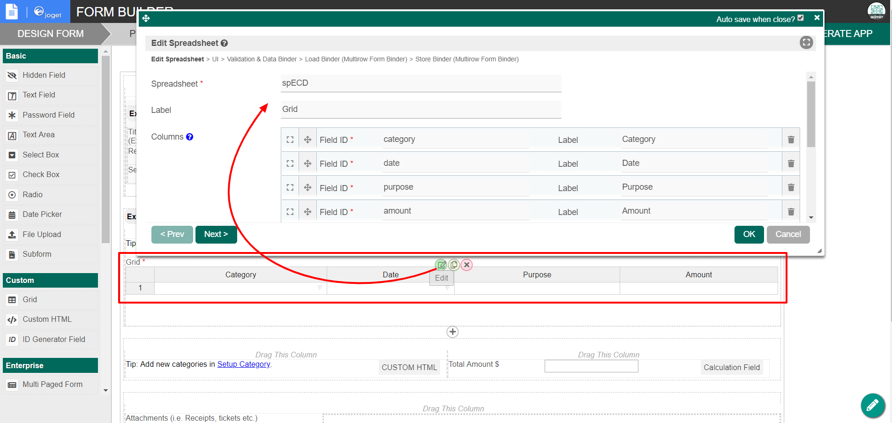Open the Setup Category link
Viewport: 892px width, 423px height.
click(x=244, y=364)
